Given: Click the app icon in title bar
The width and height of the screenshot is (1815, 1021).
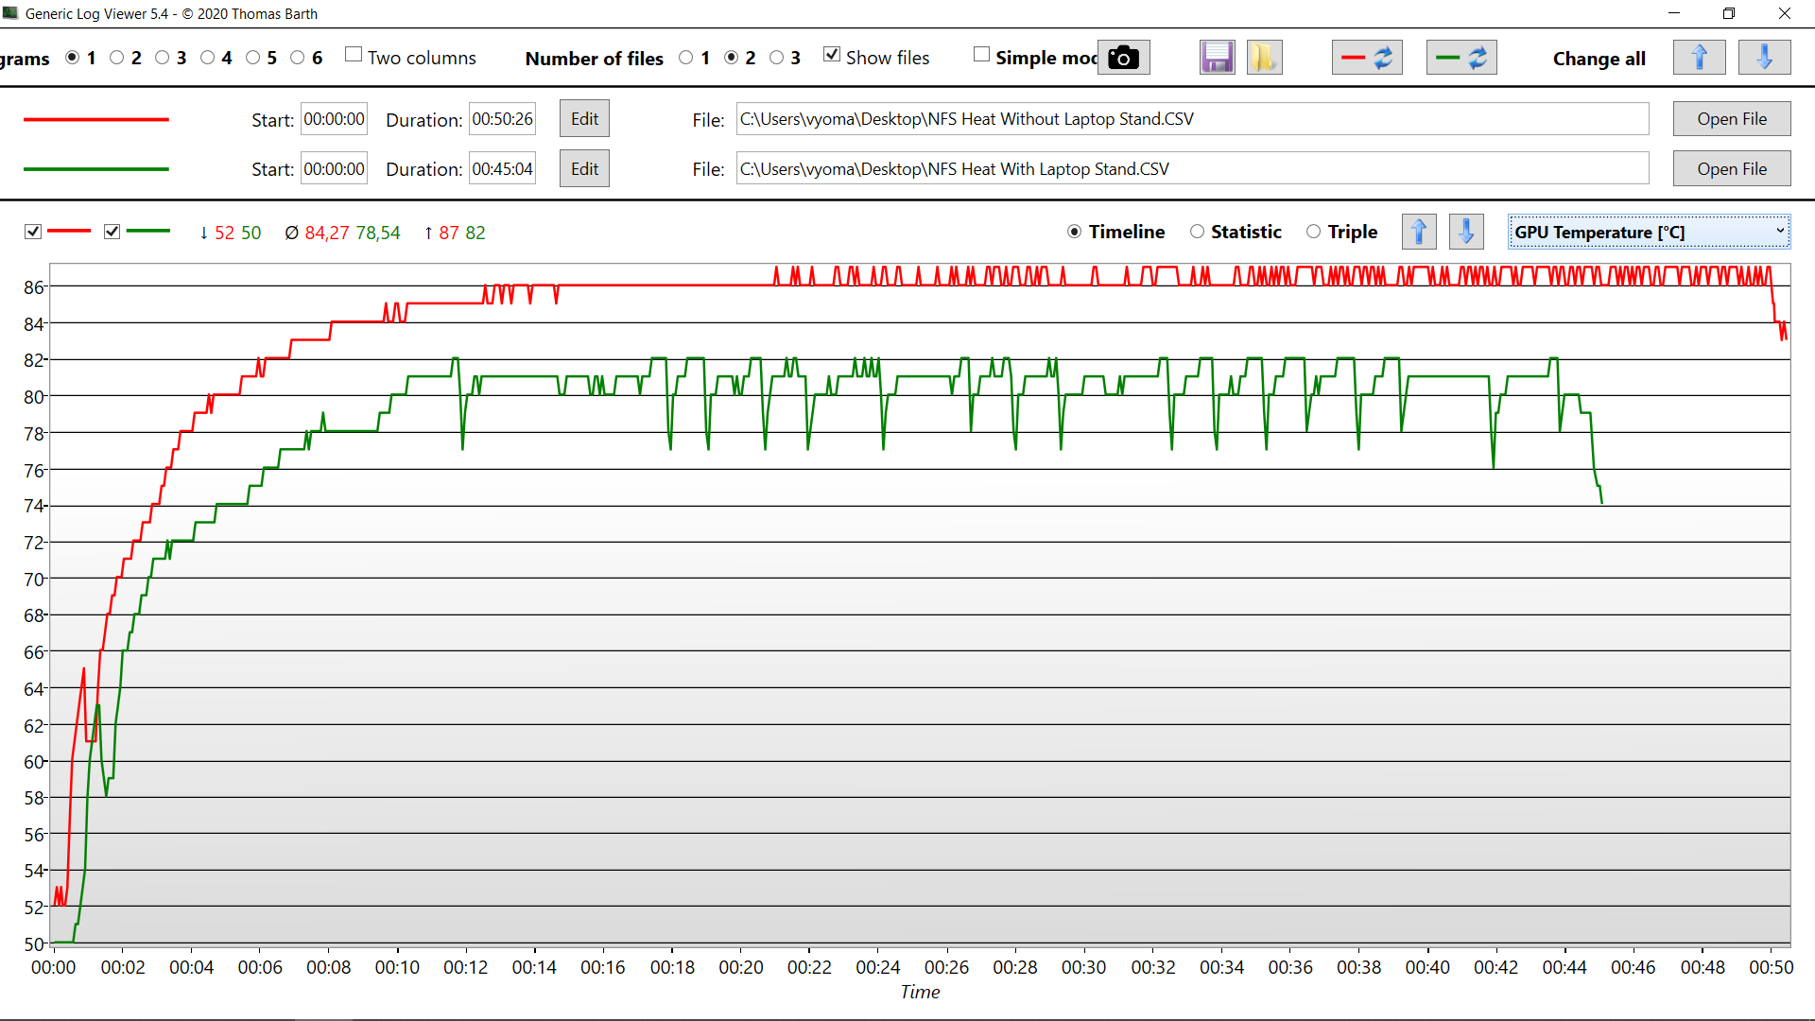Looking at the screenshot, I should click(11, 13).
